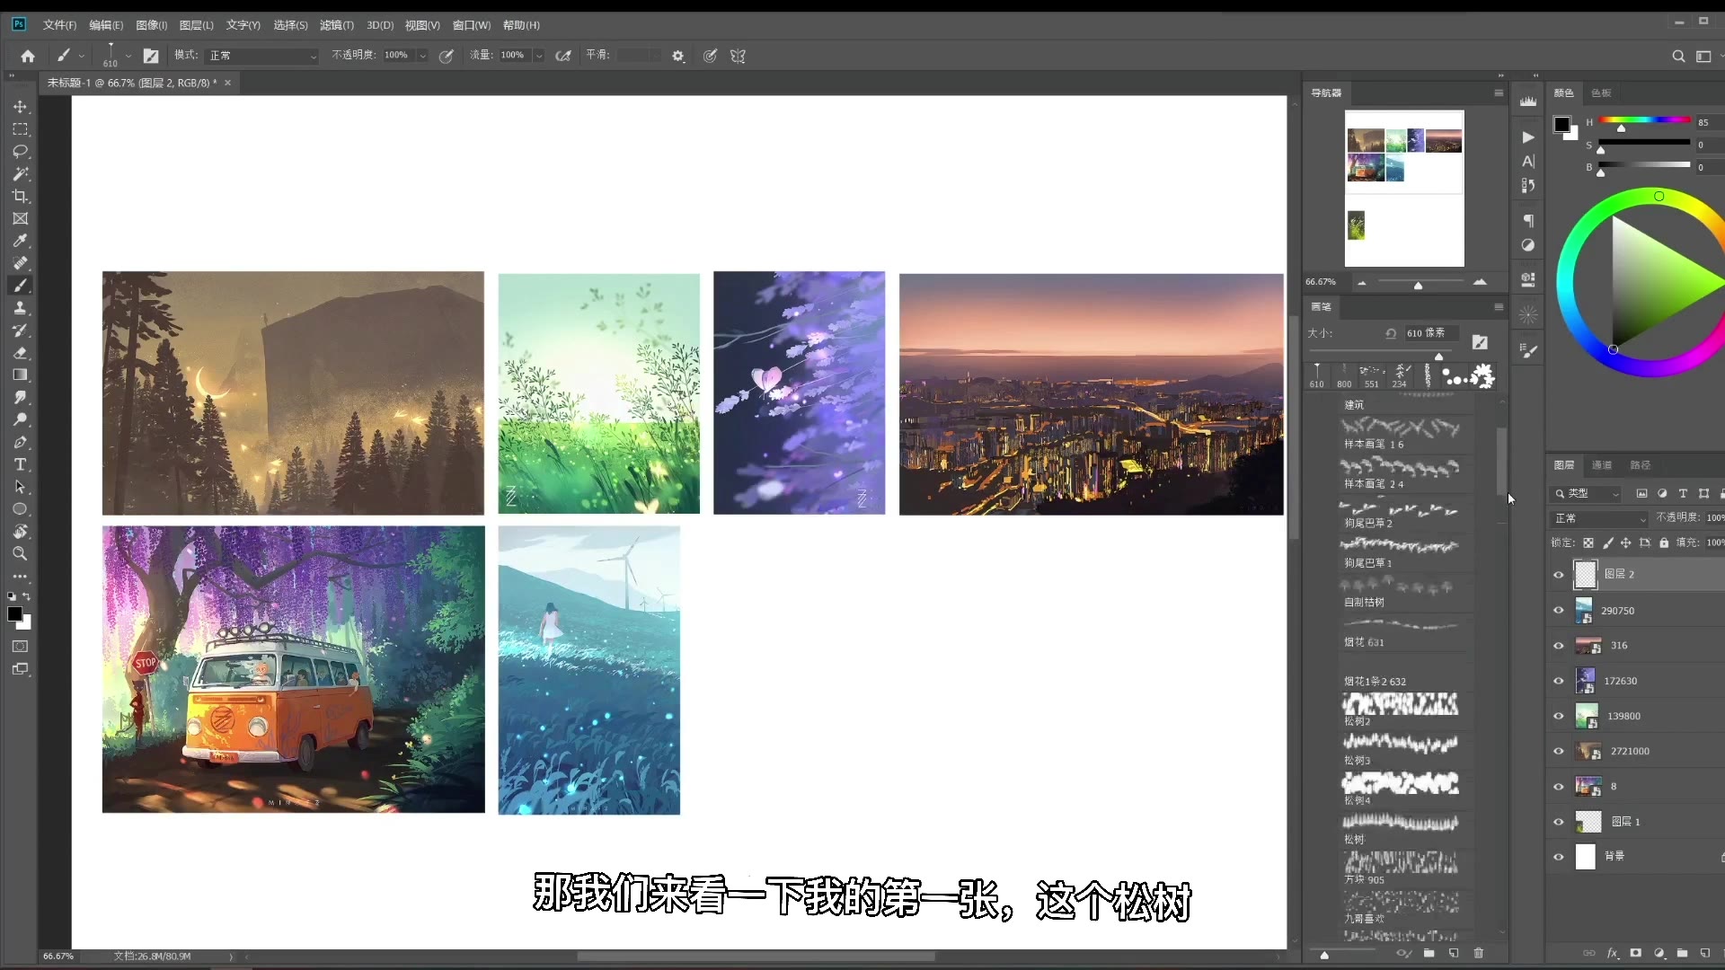
Task: Expand the layer type filter dropdown
Action: (x=1615, y=494)
